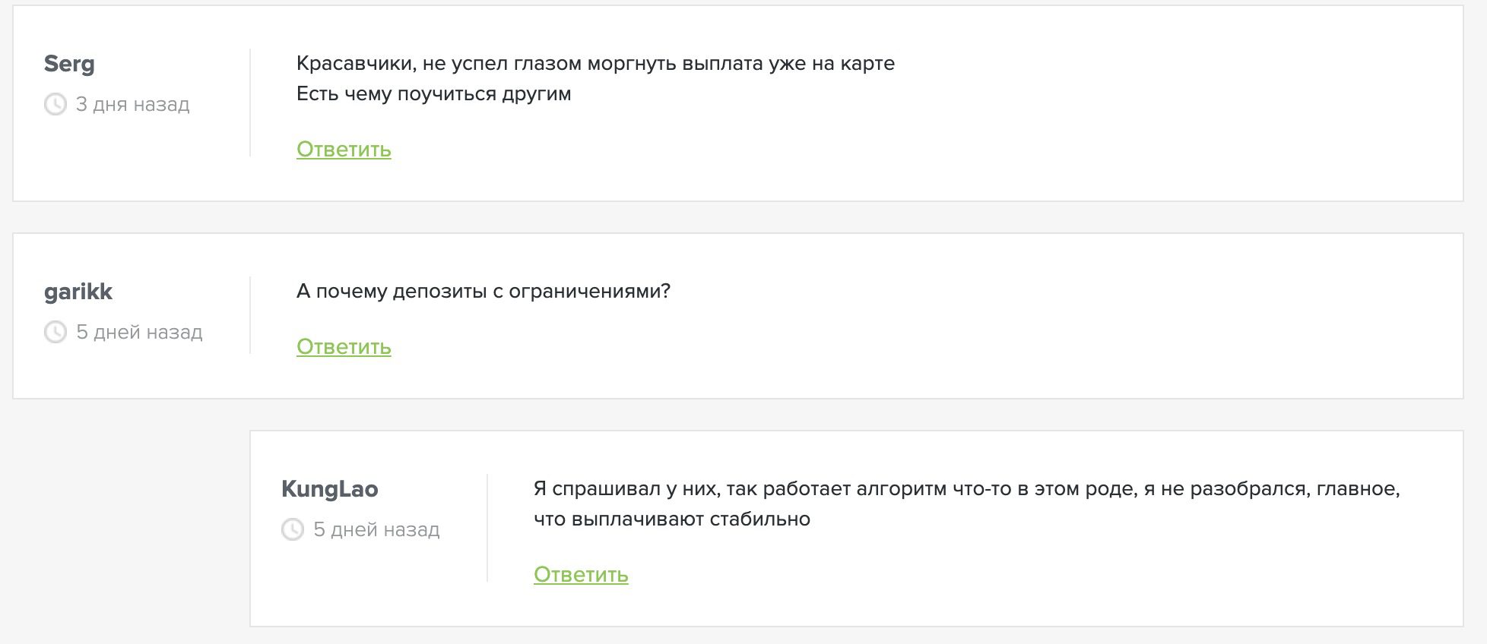The width and height of the screenshot is (1487, 644).
Task: Click the KungLao username
Action: pos(330,489)
